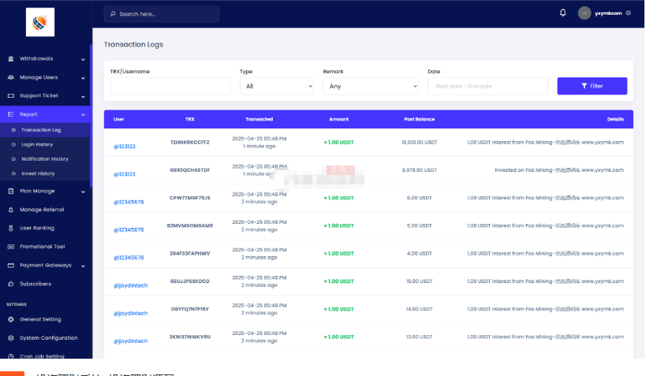Viewport: 646px width, 376px height.
Task: Open the Type dropdown filter
Action: pos(276,86)
